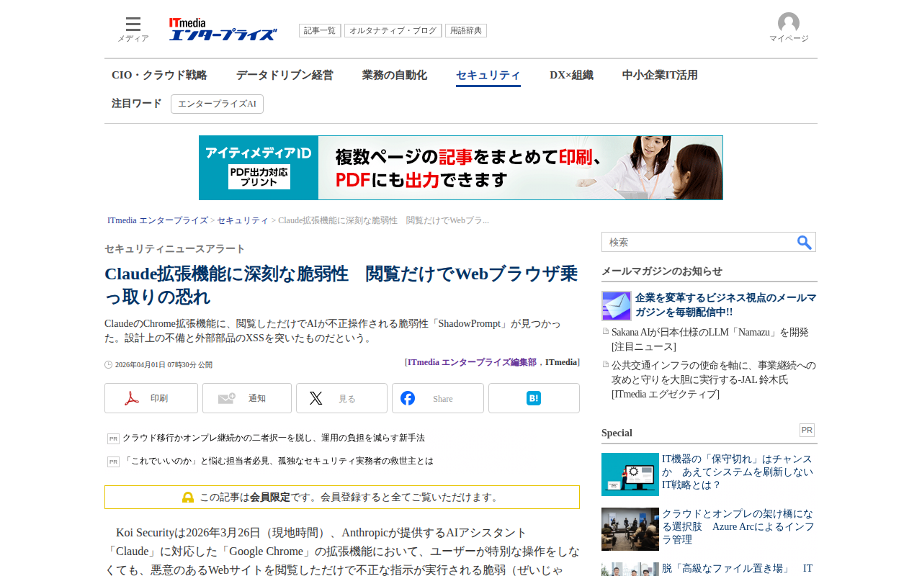Click セキュリティ breadcrumb link
The height and width of the screenshot is (576, 922).
pos(243,220)
